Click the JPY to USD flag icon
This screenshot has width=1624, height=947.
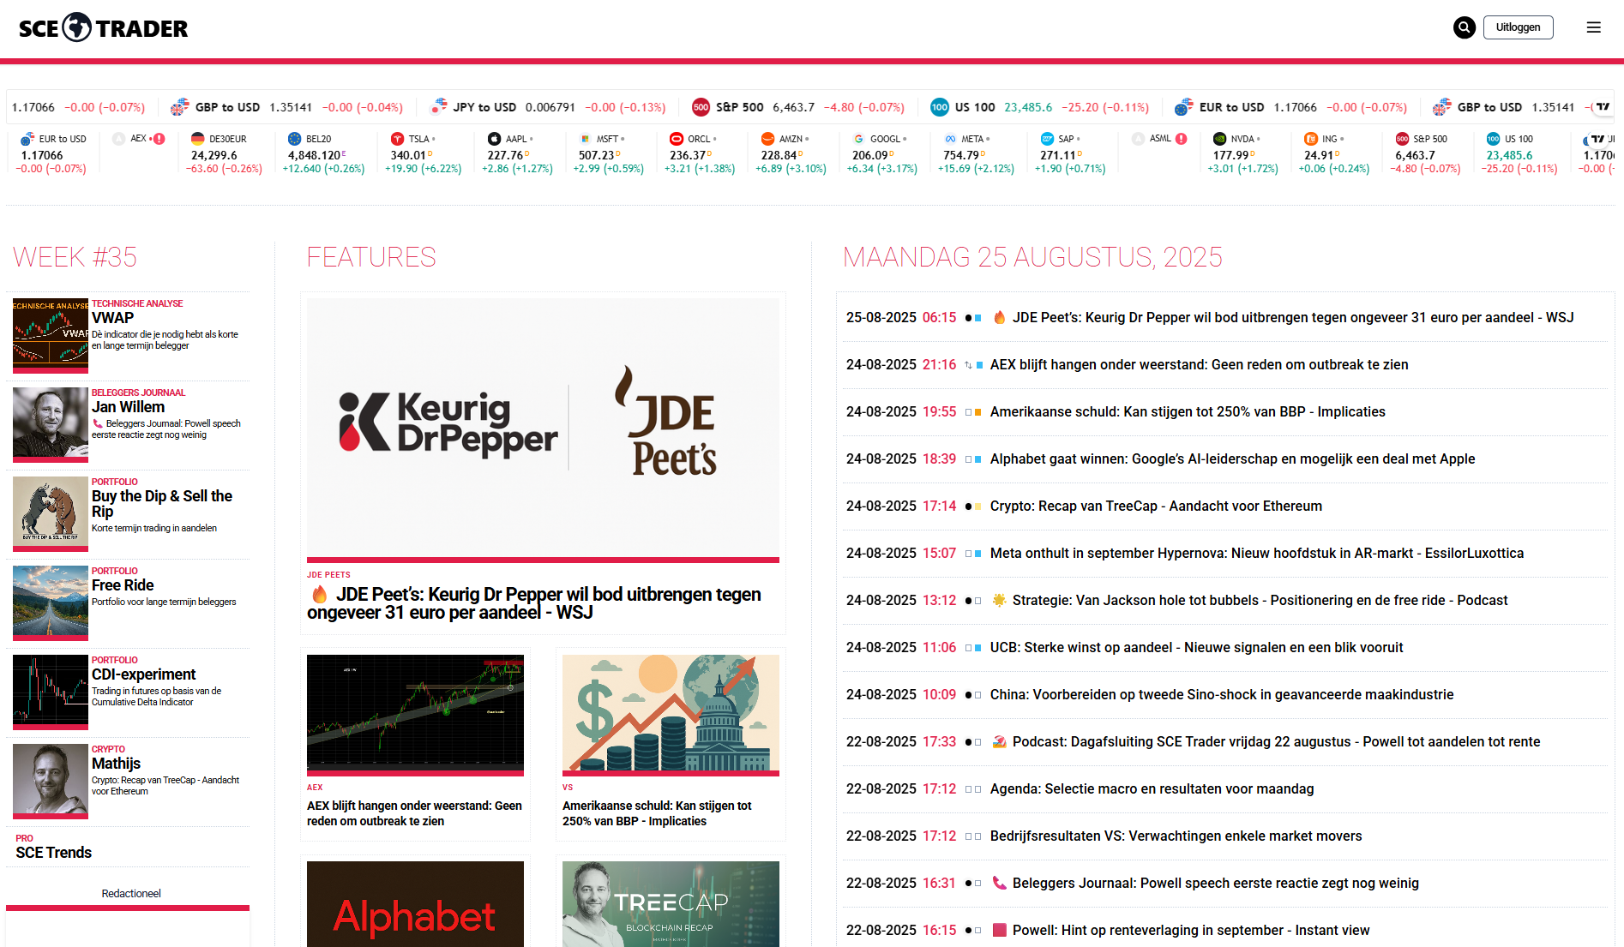pos(439,107)
